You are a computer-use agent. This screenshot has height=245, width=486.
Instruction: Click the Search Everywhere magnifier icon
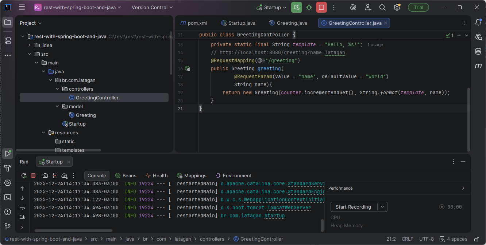coord(382,7)
